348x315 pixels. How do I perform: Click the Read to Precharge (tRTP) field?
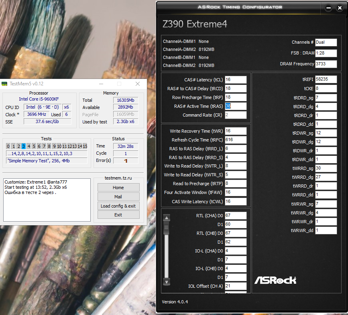click(236, 184)
